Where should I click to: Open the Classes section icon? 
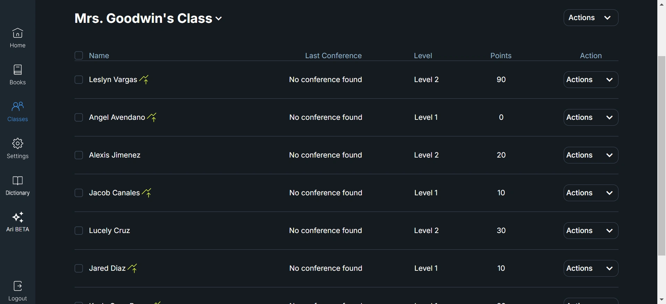click(x=18, y=107)
